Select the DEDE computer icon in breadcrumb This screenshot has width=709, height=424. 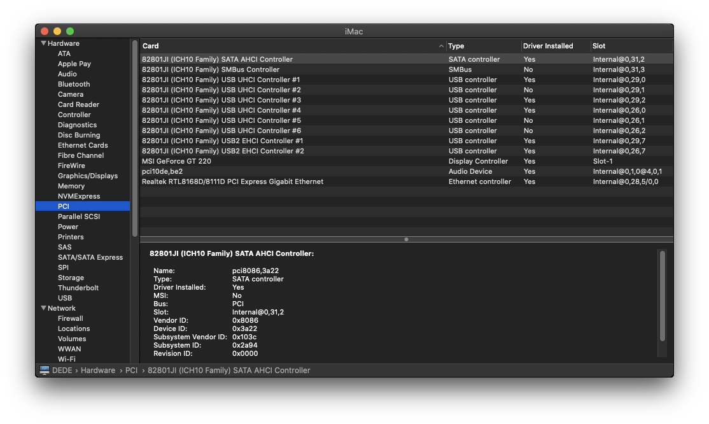(x=44, y=370)
